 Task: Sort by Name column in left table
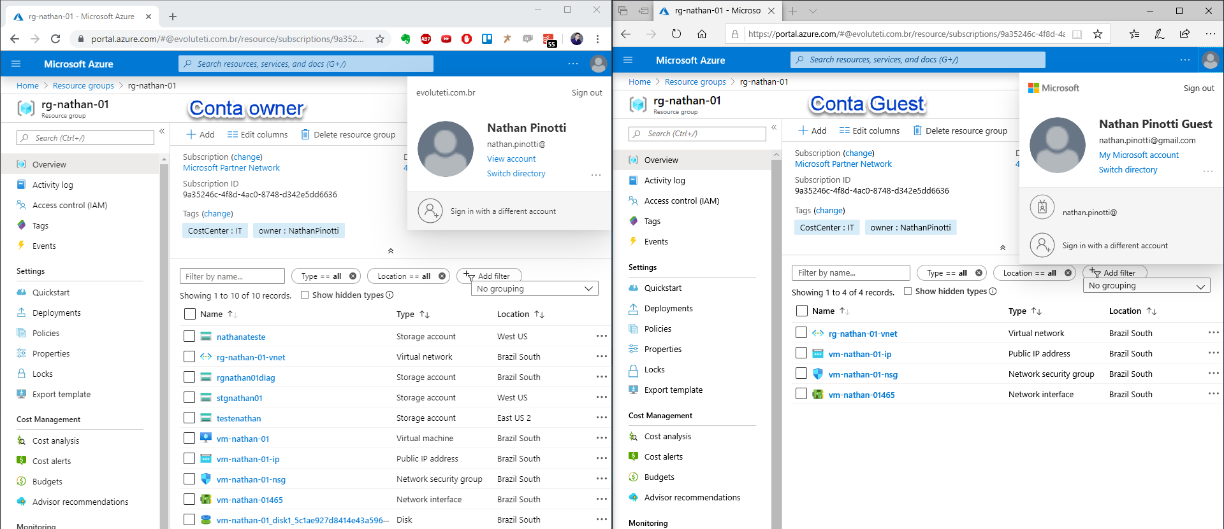(219, 314)
